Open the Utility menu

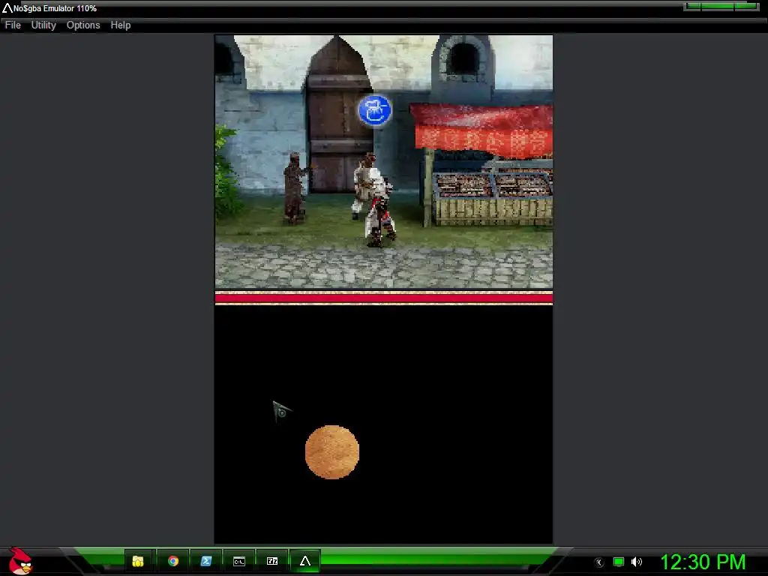pos(43,25)
